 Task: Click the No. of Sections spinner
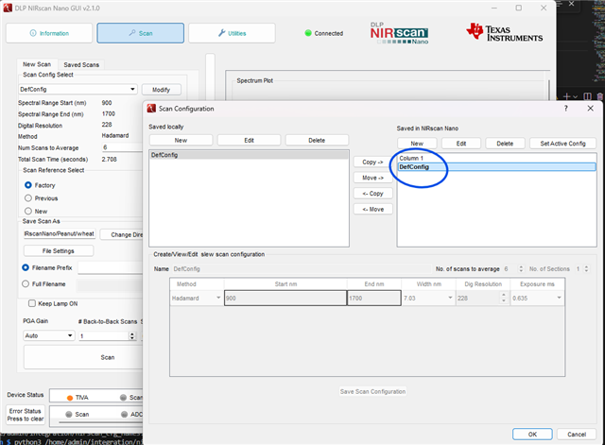[586, 268]
